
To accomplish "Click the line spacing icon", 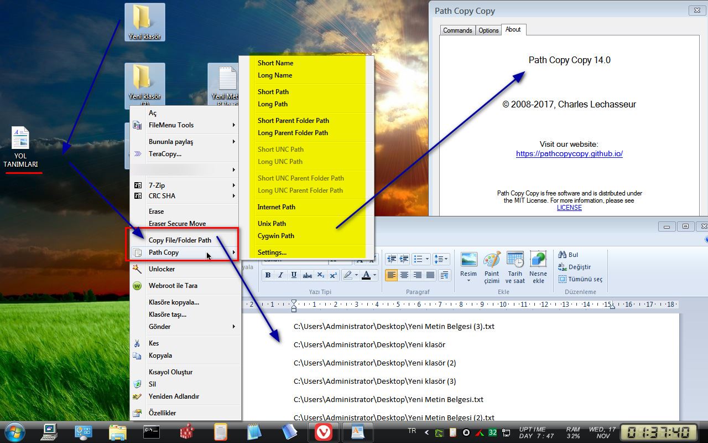I will click(x=440, y=259).
